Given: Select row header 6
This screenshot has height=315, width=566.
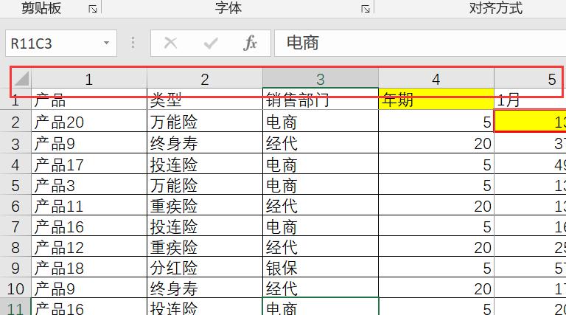Looking at the screenshot, I should [x=15, y=206].
